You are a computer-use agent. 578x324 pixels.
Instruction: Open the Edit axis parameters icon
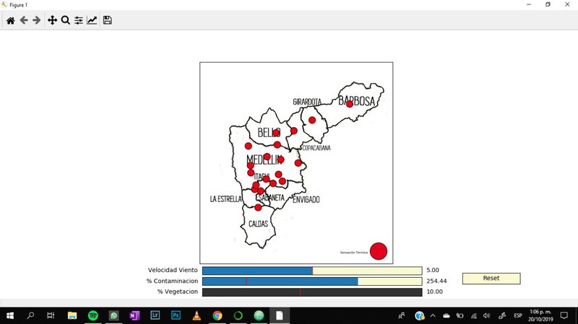92,21
